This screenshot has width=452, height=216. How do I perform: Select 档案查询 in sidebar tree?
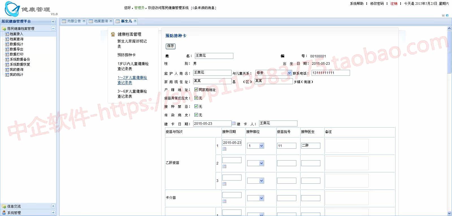coord(17,39)
